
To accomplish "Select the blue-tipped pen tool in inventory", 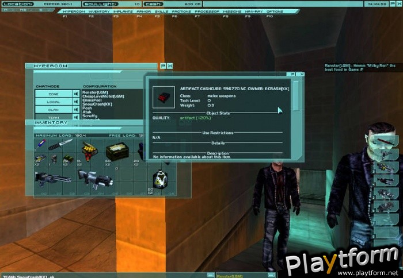I will click(x=41, y=144).
